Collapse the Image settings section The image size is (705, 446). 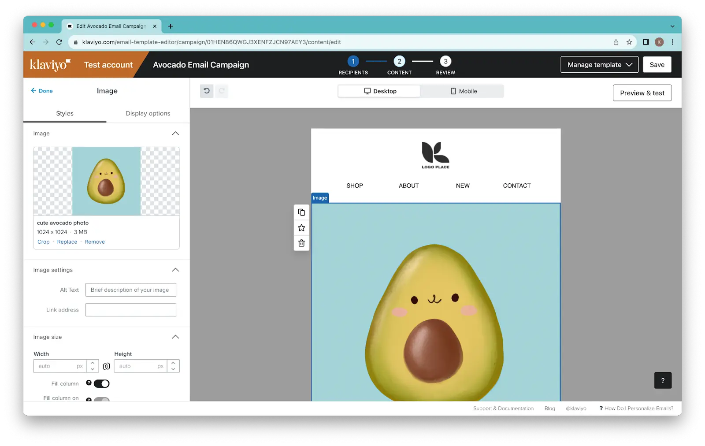tap(175, 270)
